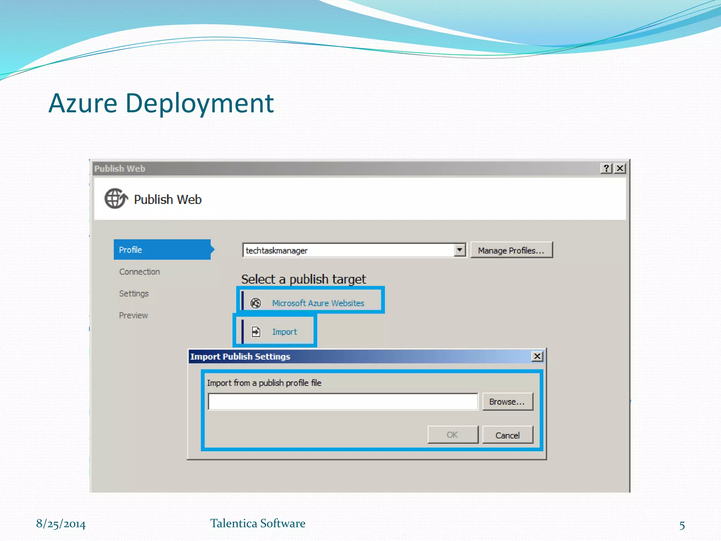Image resolution: width=721 pixels, height=541 pixels.
Task: Switch to the Settings step
Action: (x=134, y=293)
